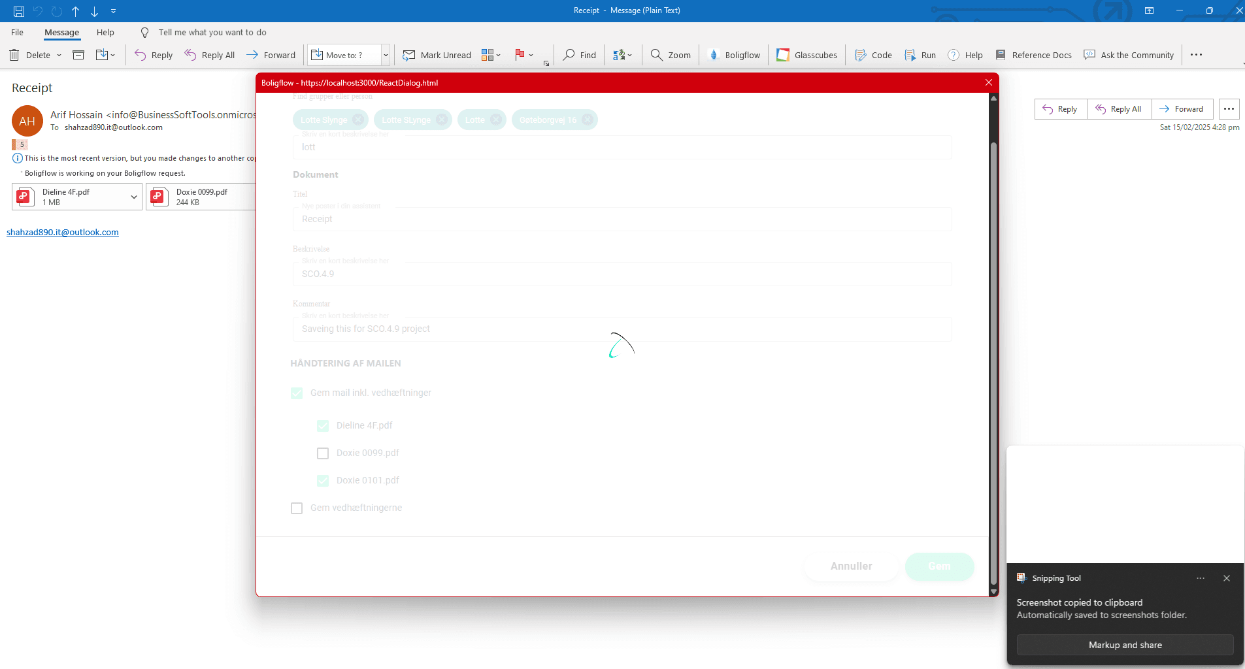This screenshot has height=669, width=1245.
Task: Open Quick Access Toolbar customize arrow
Action: (x=113, y=11)
